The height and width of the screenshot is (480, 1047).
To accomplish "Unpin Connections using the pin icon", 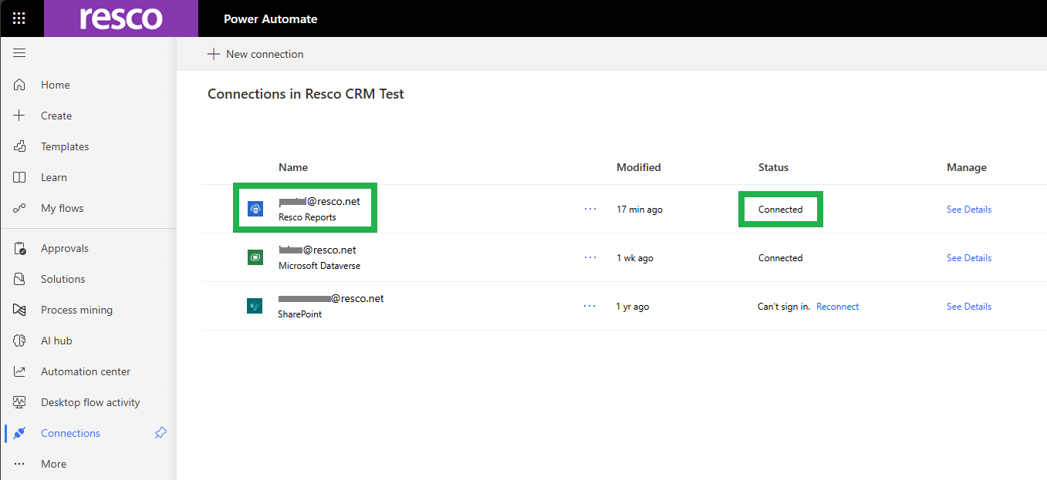I will click(x=160, y=433).
